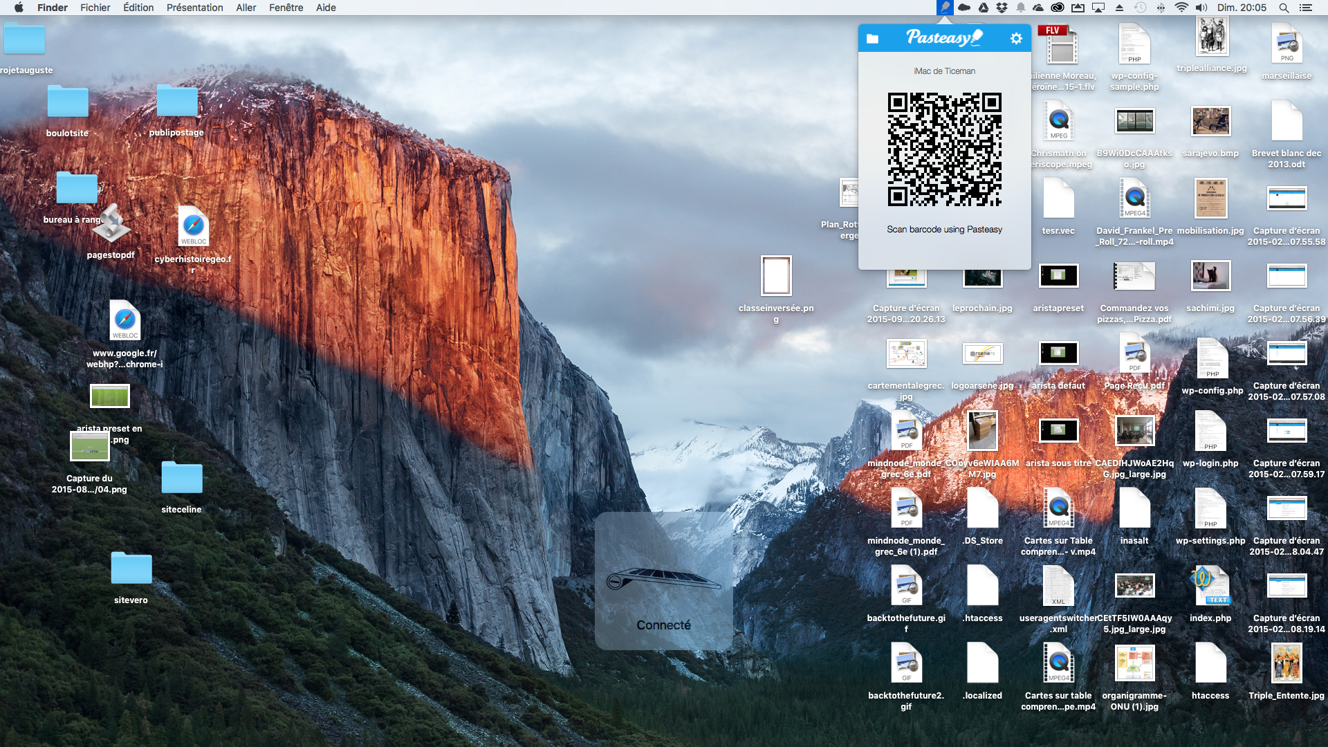Click the date and time display
The height and width of the screenshot is (747, 1328).
[1242, 8]
